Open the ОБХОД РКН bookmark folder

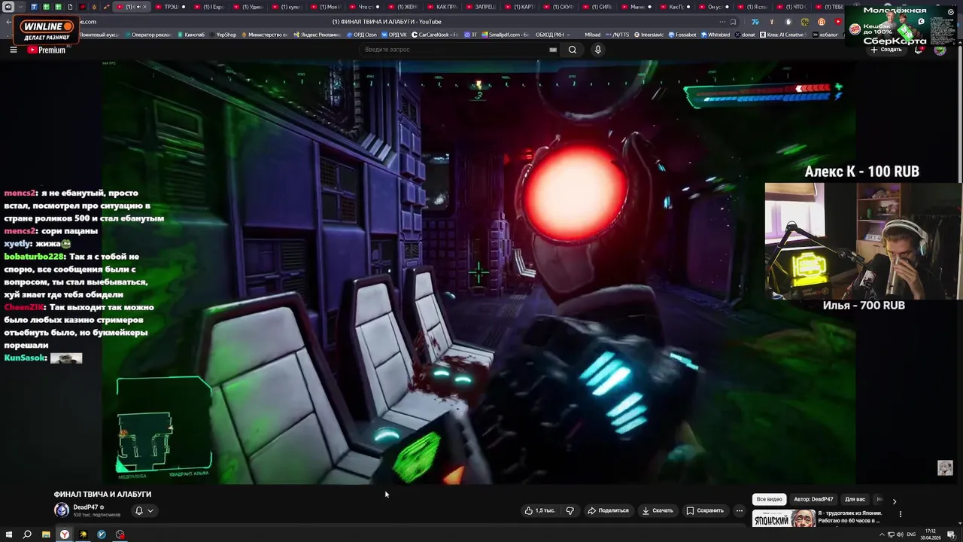(x=553, y=35)
